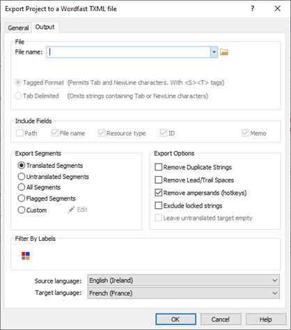Enable Remove Duplicate Strings checkbox

tap(158, 167)
